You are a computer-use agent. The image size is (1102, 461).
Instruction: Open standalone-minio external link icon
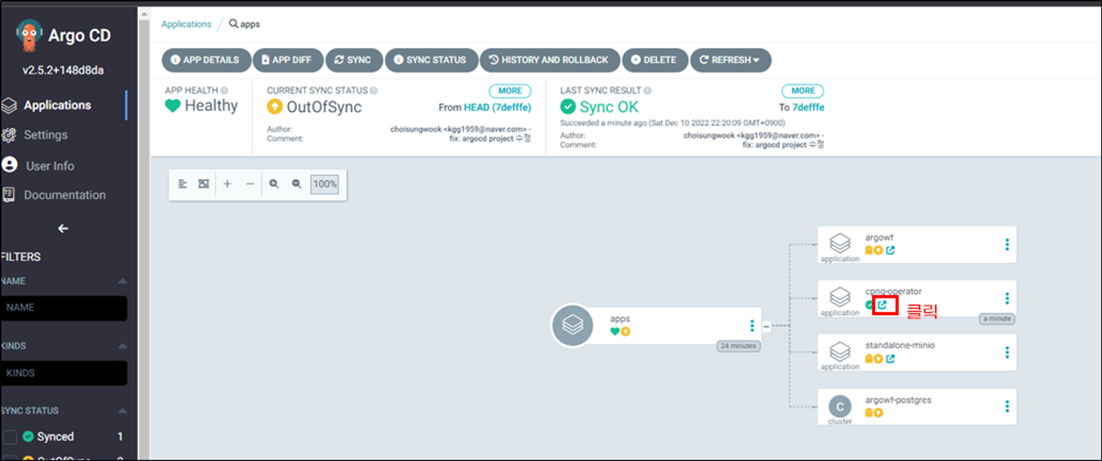point(890,359)
